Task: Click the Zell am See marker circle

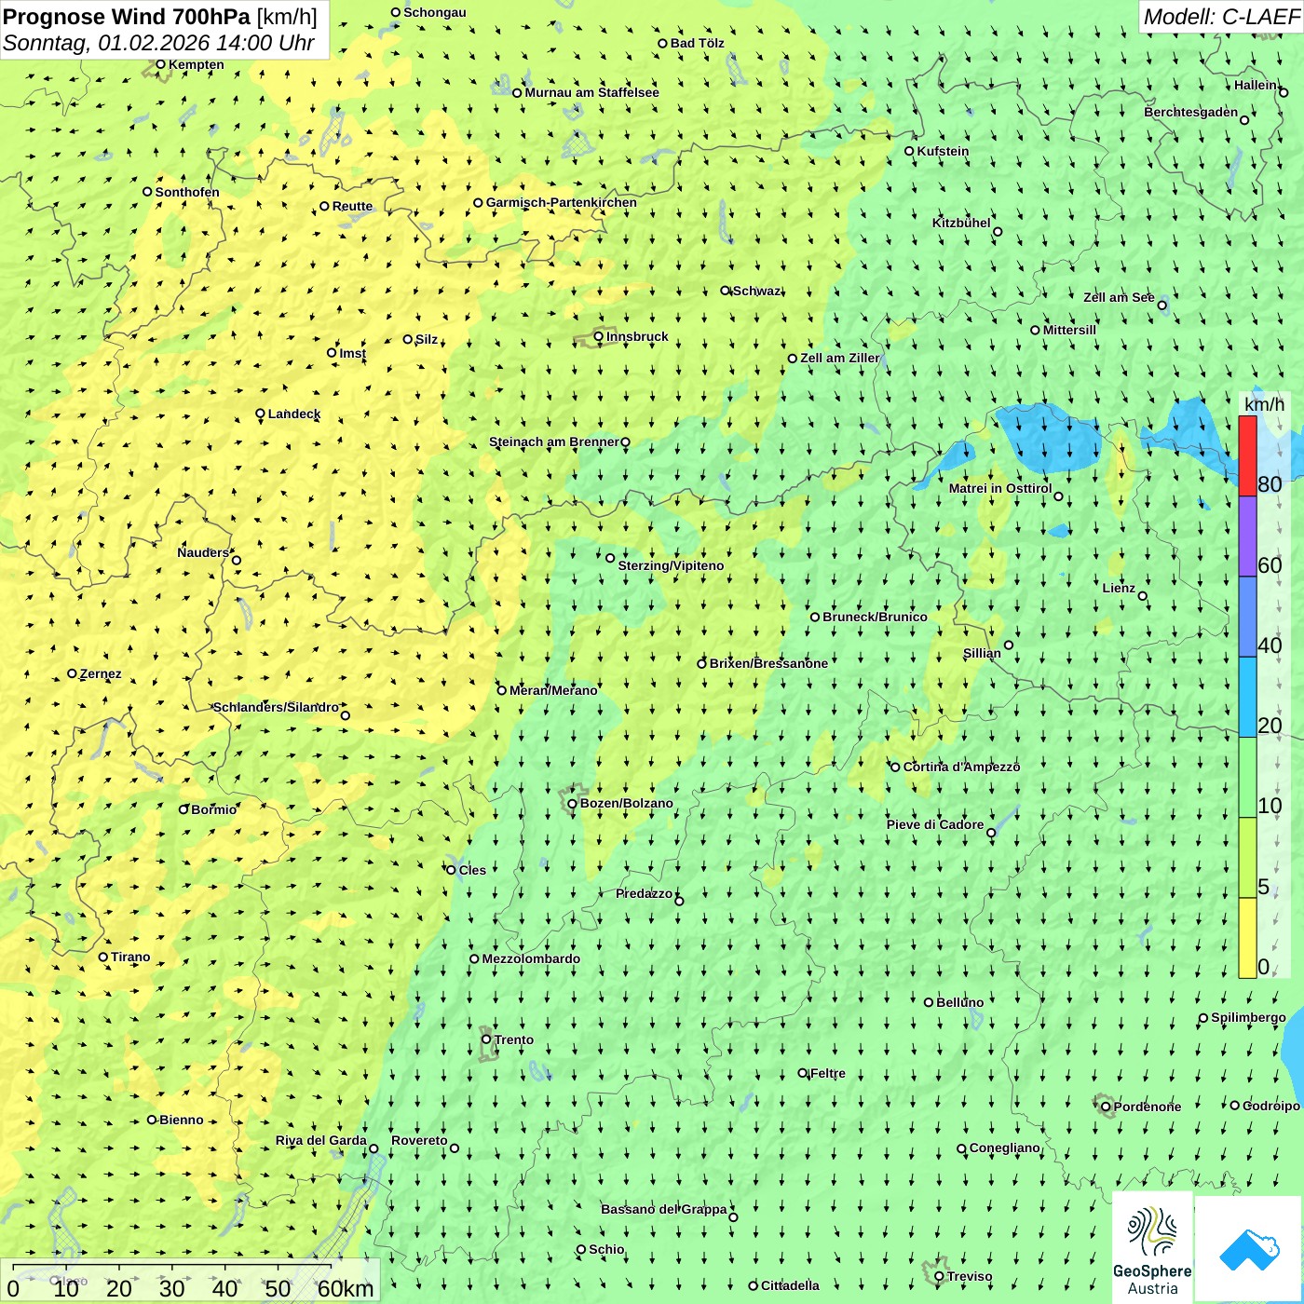Action: click(x=1161, y=305)
